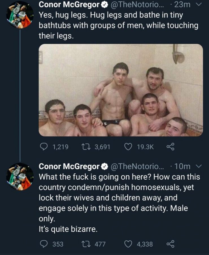The image size is (209, 255).
Task: Click the Conor McGregor name on the second tweet
Action: click(x=69, y=166)
